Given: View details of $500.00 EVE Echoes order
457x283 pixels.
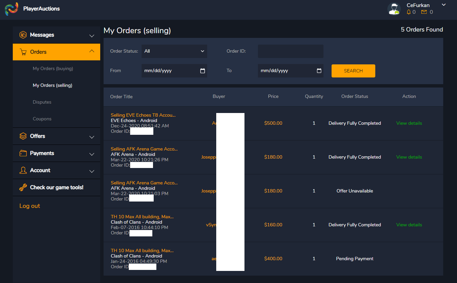Looking at the screenshot, I should pyautogui.click(x=409, y=123).
